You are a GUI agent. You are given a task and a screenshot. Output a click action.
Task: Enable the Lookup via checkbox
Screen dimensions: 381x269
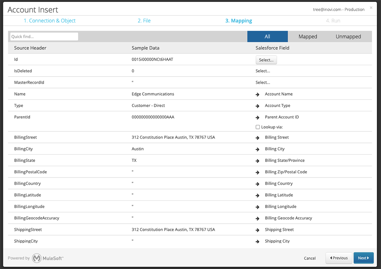point(258,127)
